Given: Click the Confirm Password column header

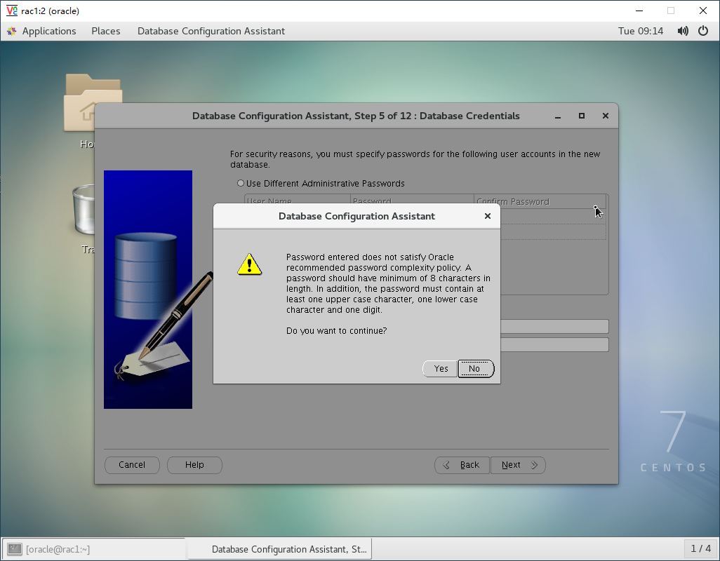Looking at the screenshot, I should [540, 201].
